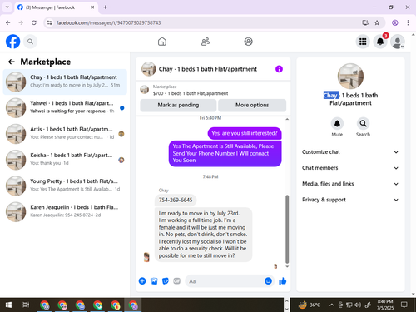Open the Chay conversation in the list
416x312 pixels.
click(x=65, y=82)
